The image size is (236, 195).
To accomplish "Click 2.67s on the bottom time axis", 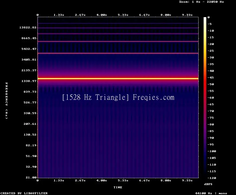I will tap(80, 180).
